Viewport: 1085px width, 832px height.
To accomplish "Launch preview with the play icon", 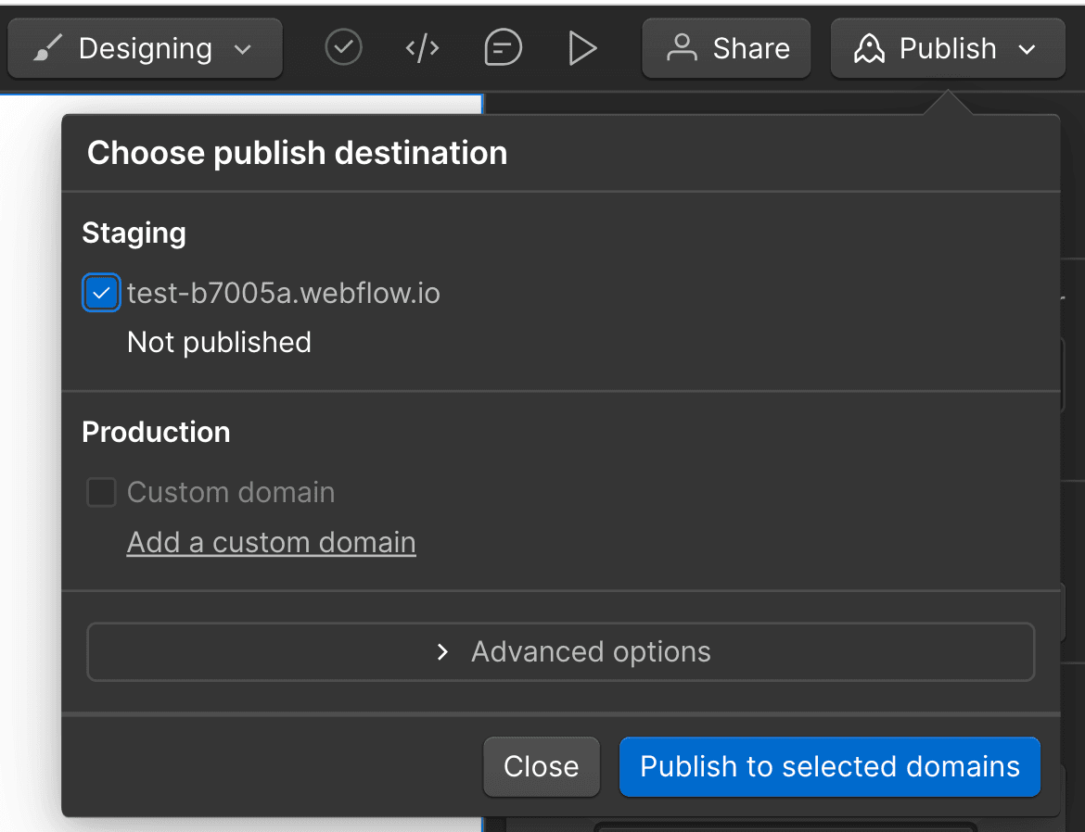I will [582, 47].
